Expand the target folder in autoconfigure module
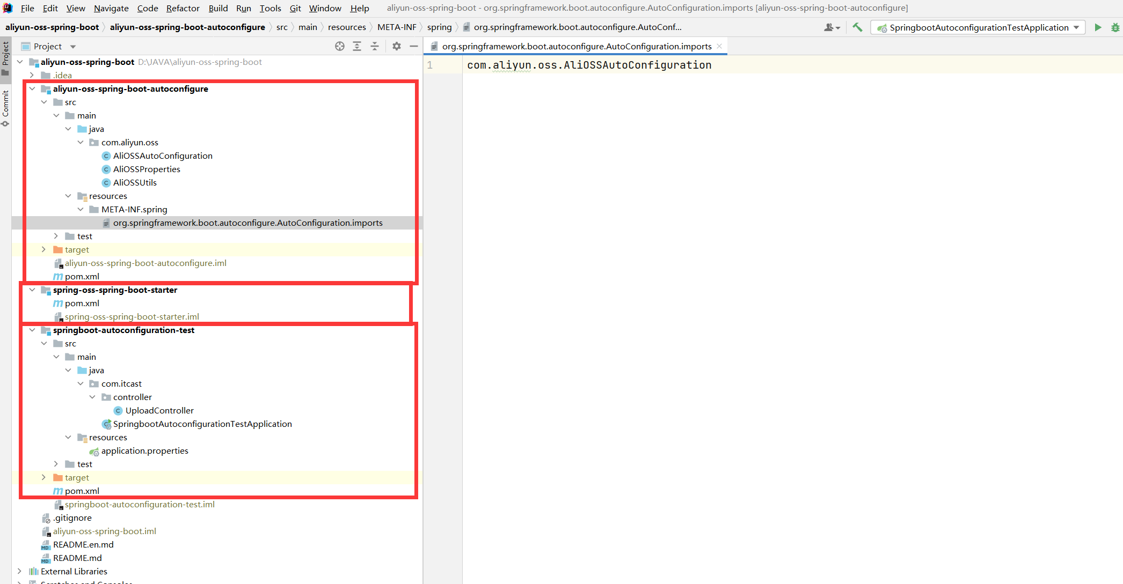The width and height of the screenshot is (1123, 584). pyautogui.click(x=44, y=249)
